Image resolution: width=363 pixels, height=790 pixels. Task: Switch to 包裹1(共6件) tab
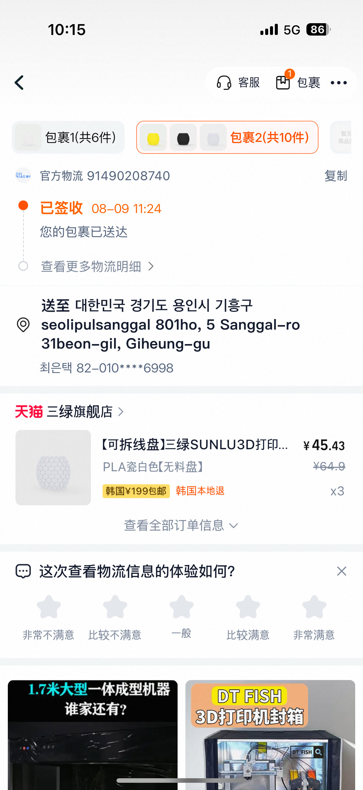tap(68, 137)
